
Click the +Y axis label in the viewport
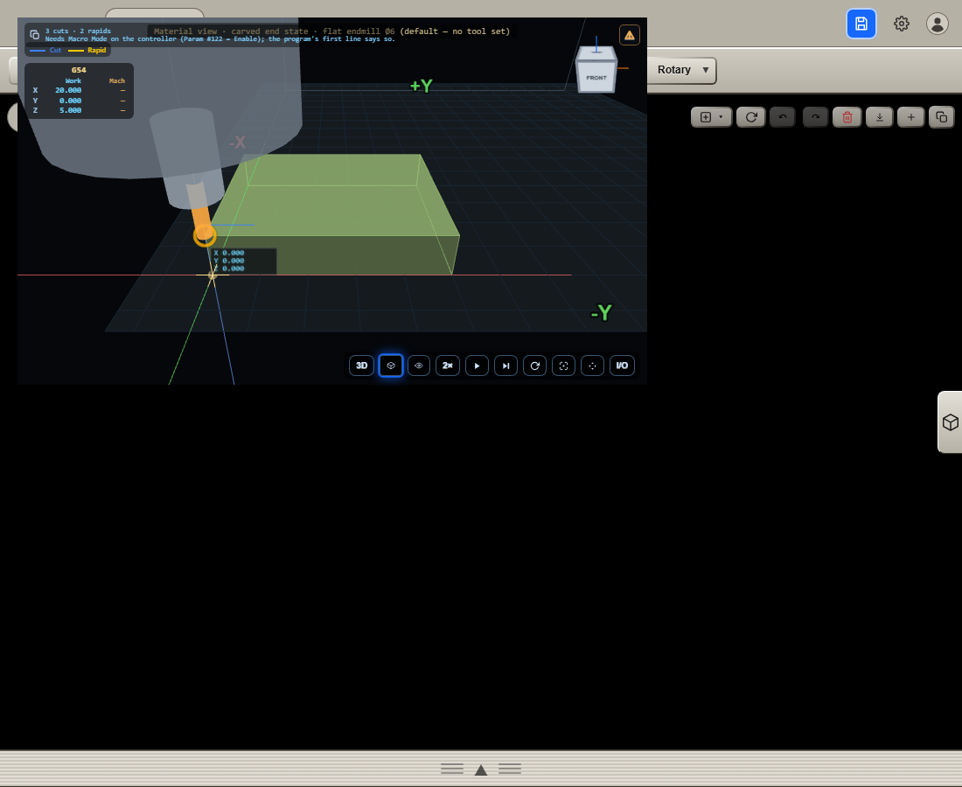tap(422, 86)
